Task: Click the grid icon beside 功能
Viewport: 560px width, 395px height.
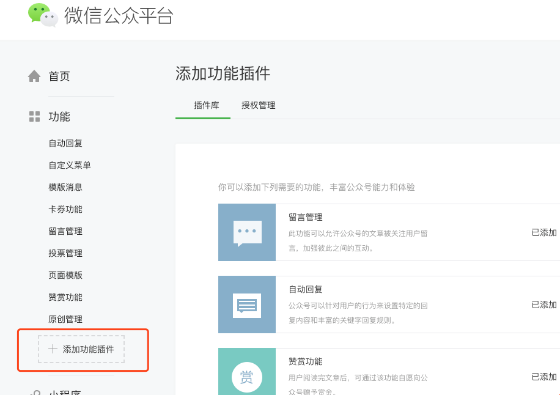Action: 34,116
